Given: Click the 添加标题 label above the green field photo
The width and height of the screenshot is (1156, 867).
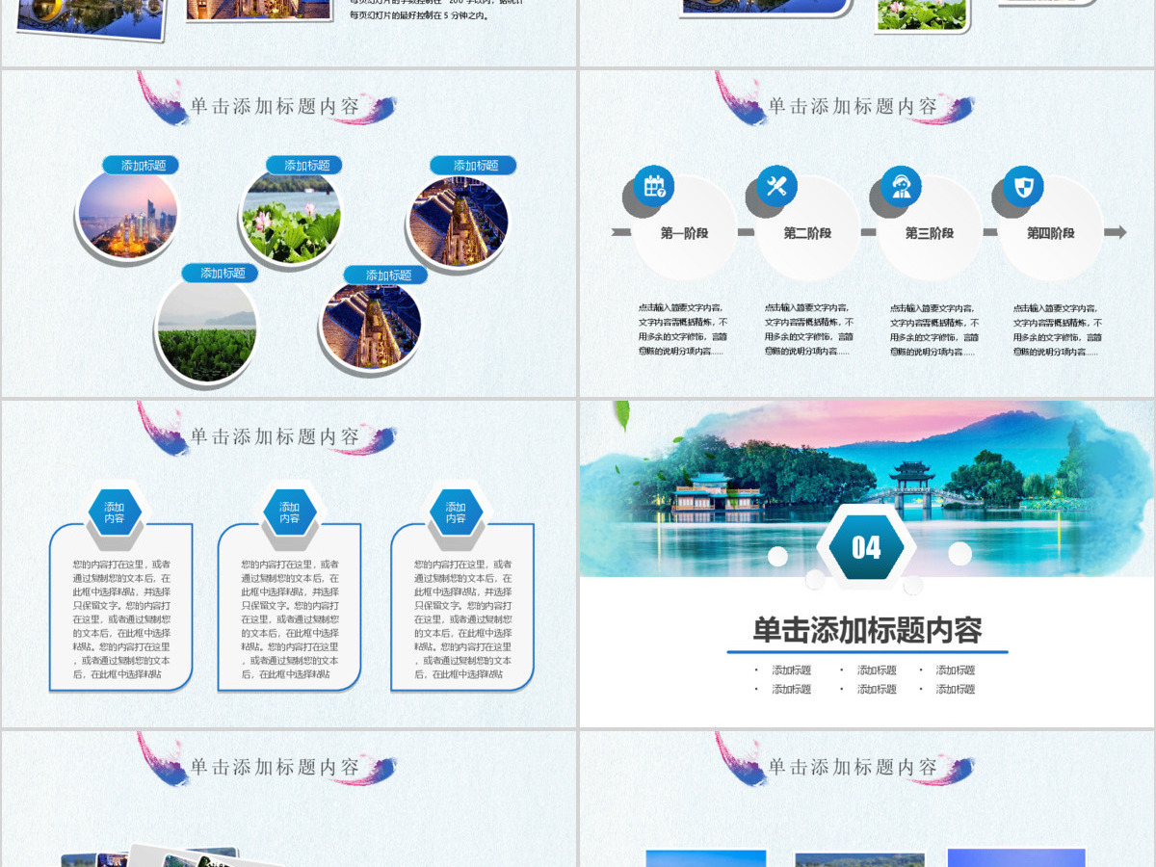Looking at the screenshot, I should click(221, 273).
